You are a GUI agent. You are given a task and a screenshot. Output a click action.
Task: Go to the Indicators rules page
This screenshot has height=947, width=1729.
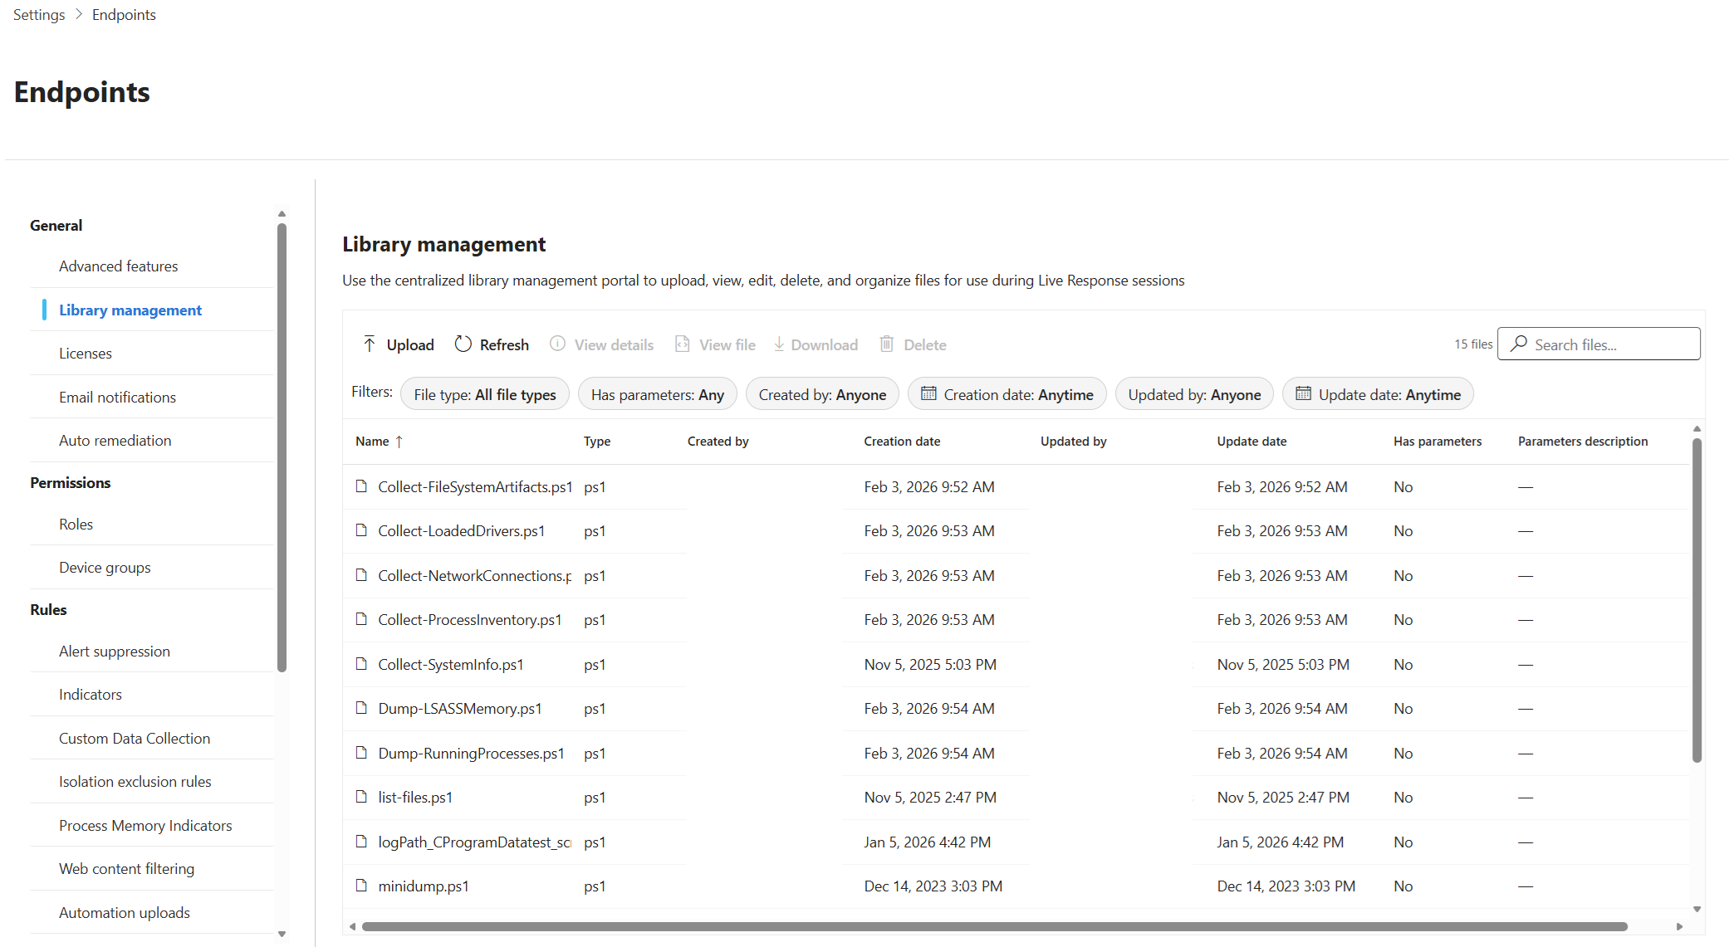[x=90, y=695]
